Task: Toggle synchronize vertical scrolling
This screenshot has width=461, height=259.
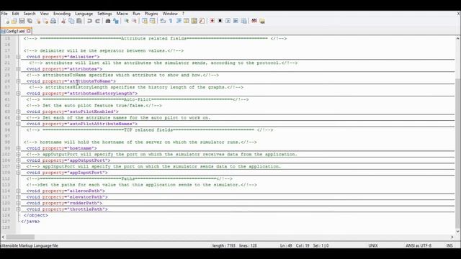Action: pos(145,21)
